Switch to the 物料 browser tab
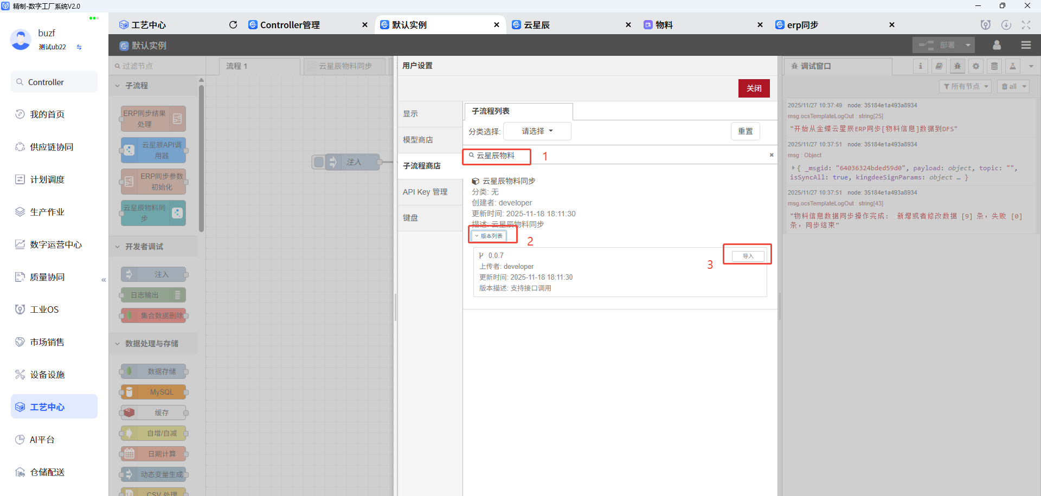 [664, 24]
